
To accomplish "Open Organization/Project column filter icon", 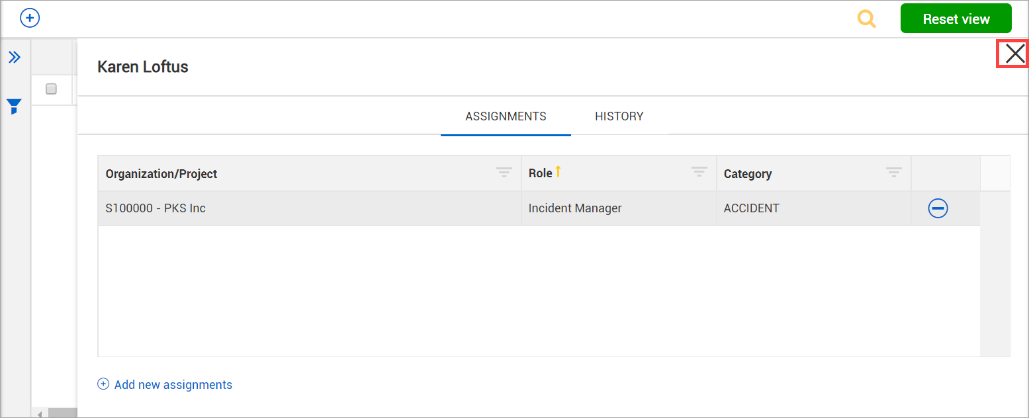I will tap(504, 173).
